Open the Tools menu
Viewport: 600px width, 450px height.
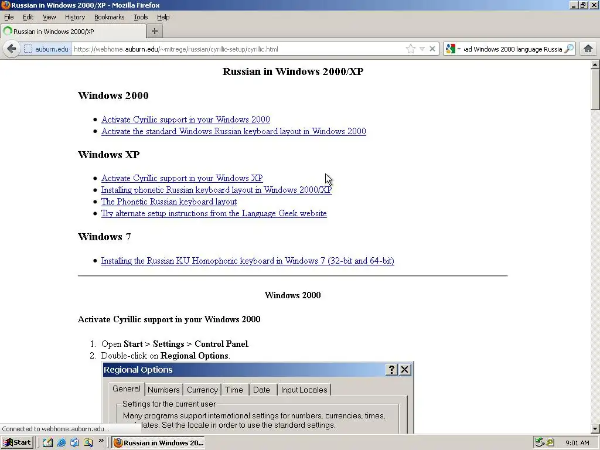141,17
